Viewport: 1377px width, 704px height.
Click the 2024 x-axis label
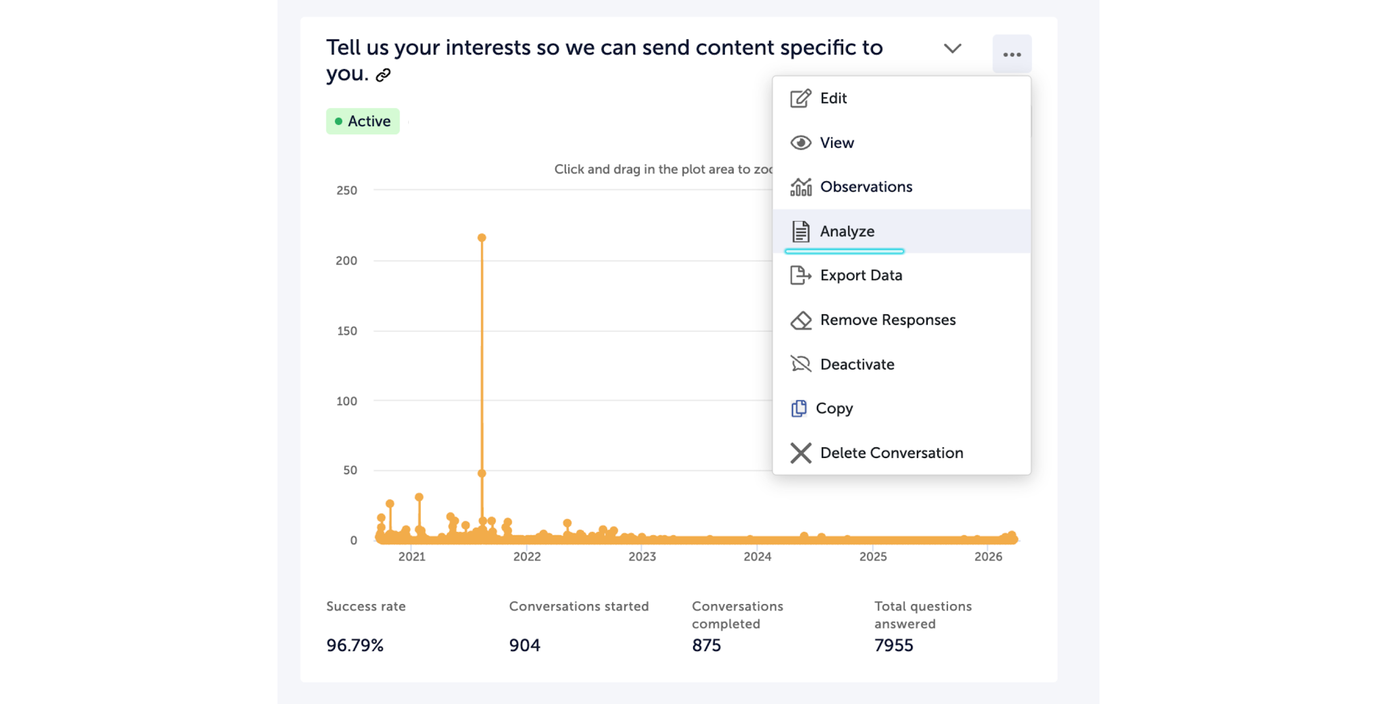coord(757,557)
